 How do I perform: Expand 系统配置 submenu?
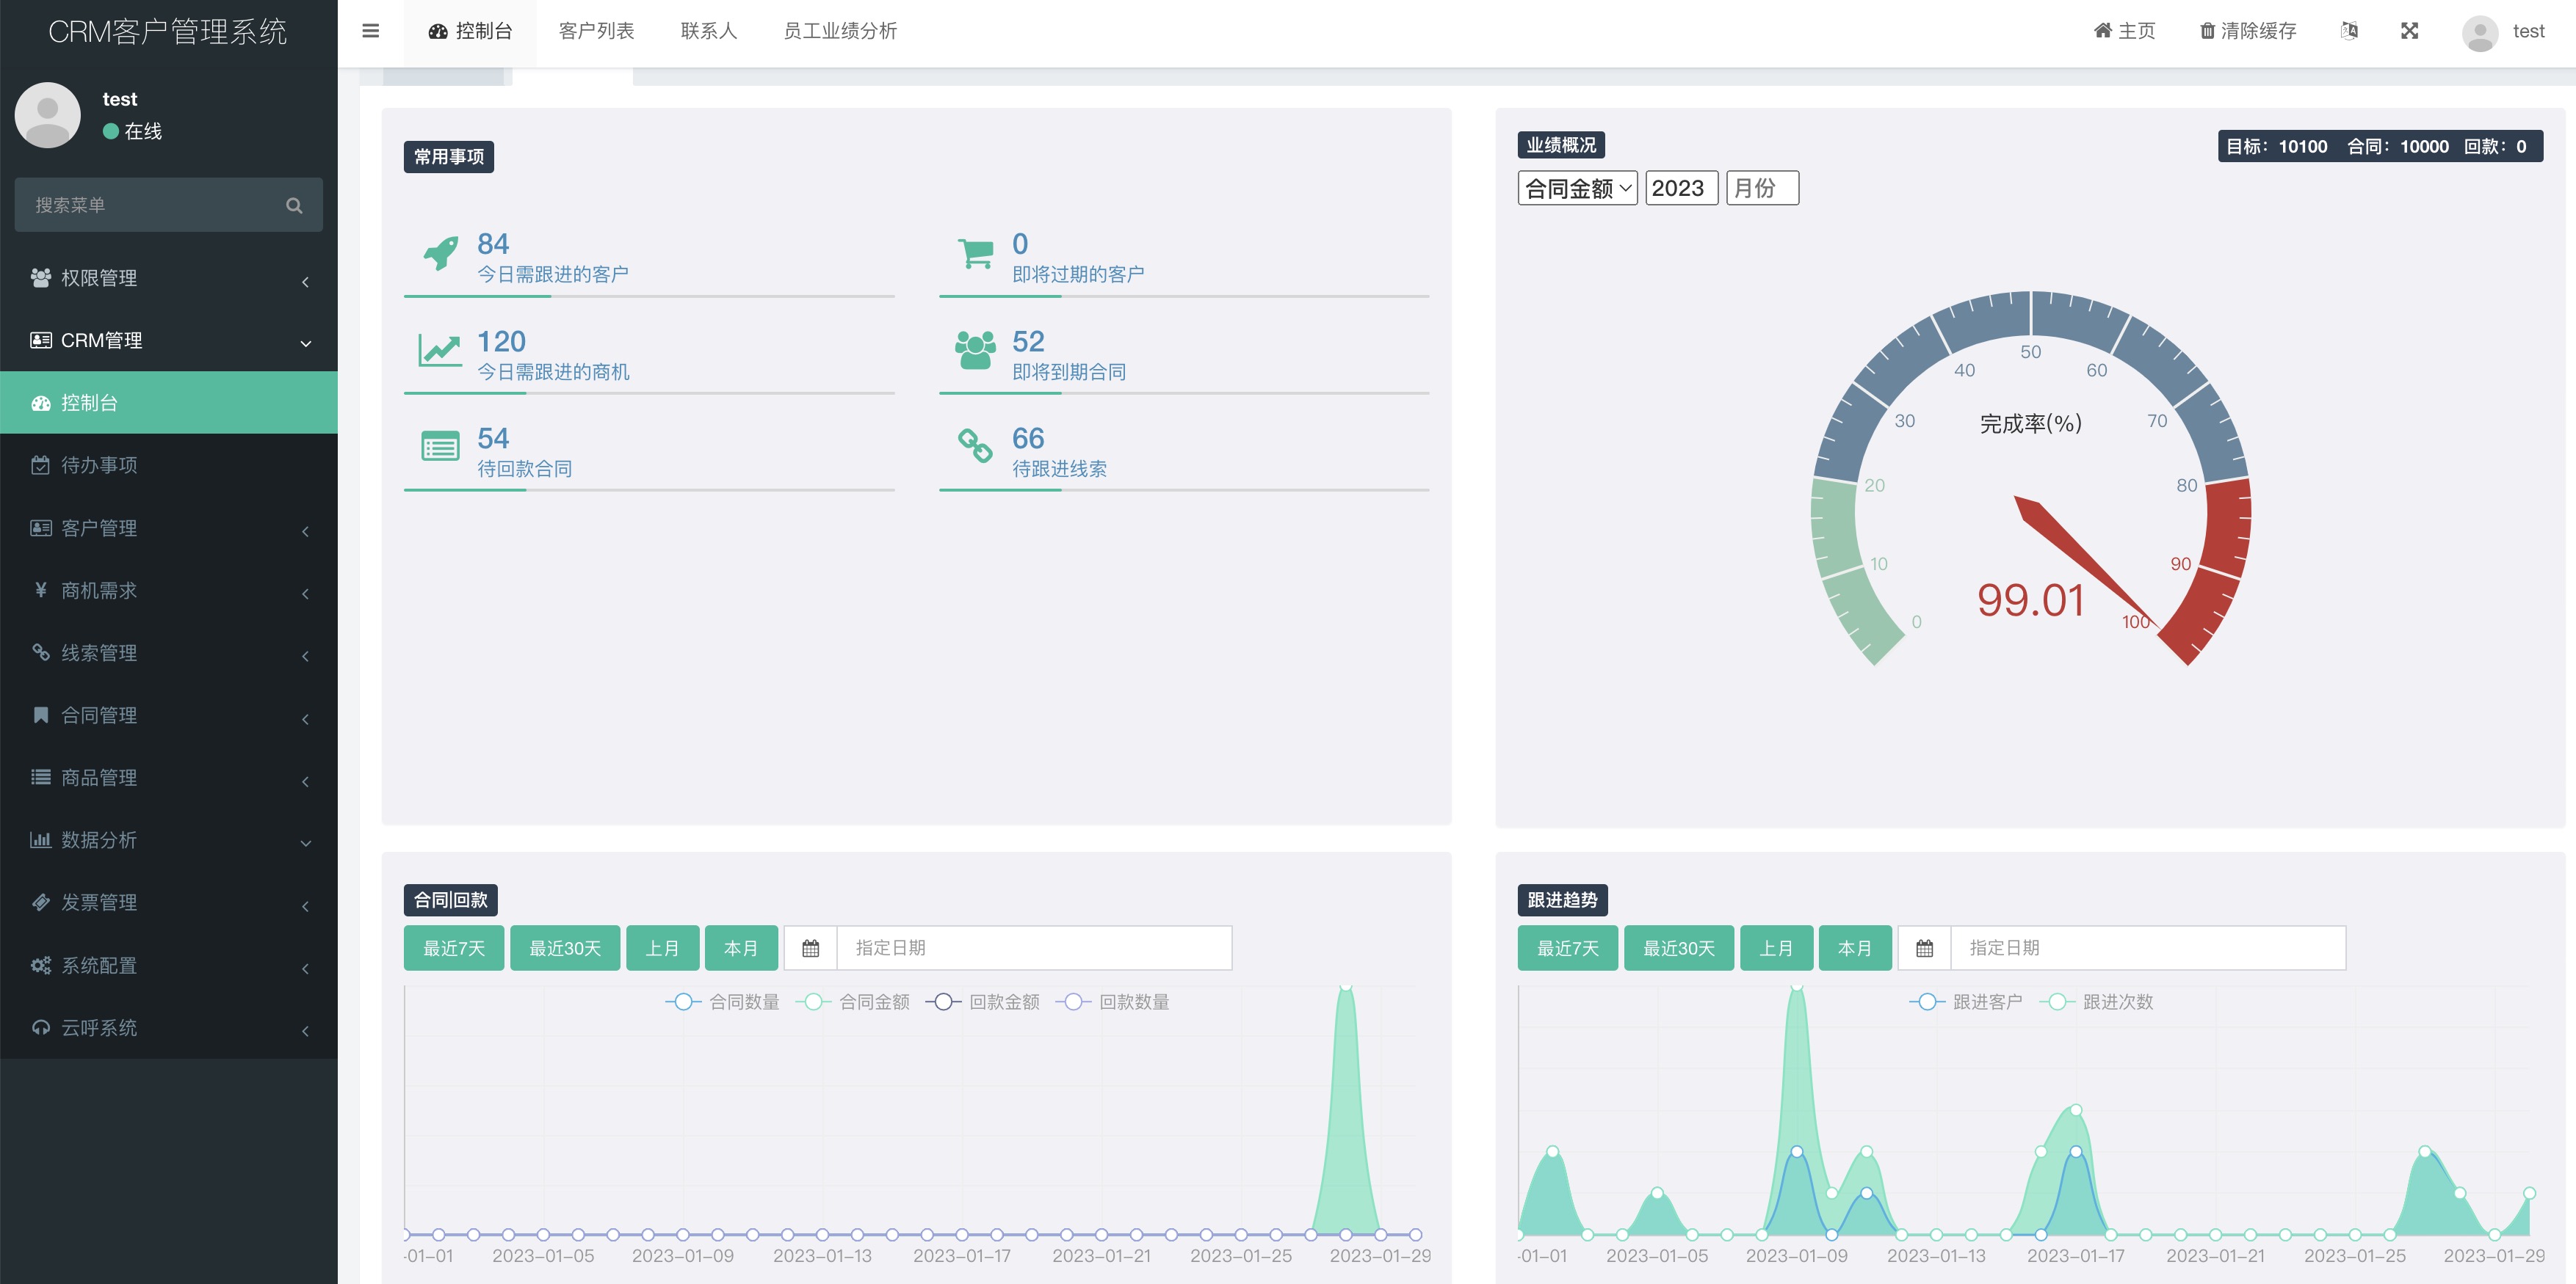click(x=169, y=966)
